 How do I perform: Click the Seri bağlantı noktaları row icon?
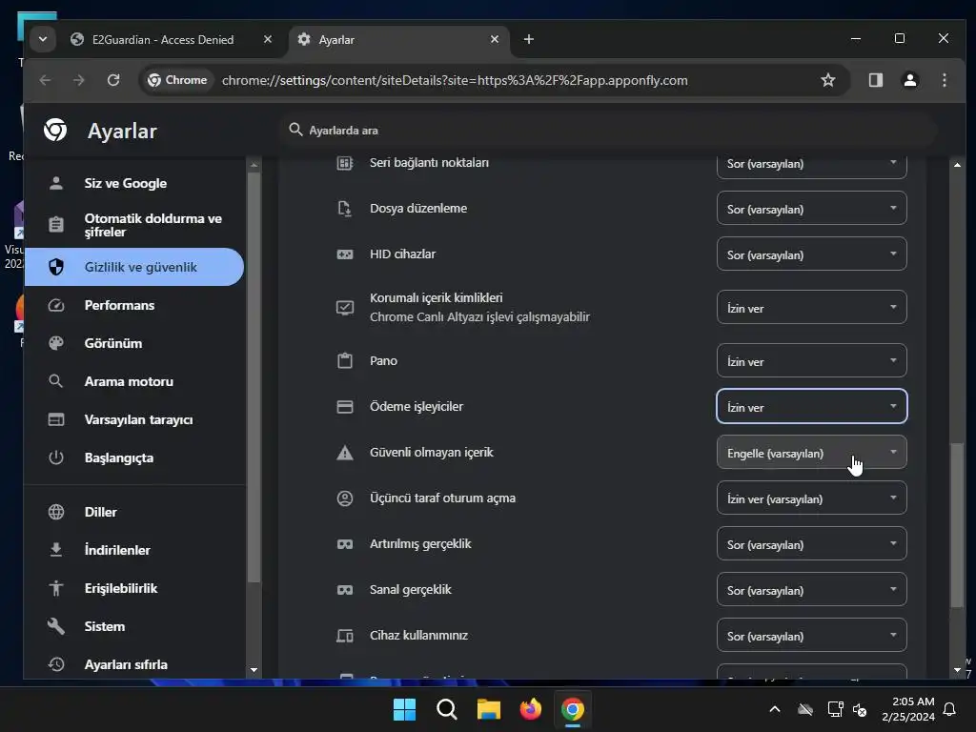point(345,163)
